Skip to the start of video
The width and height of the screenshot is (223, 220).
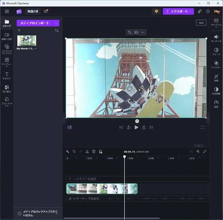pyautogui.click(x=121, y=127)
